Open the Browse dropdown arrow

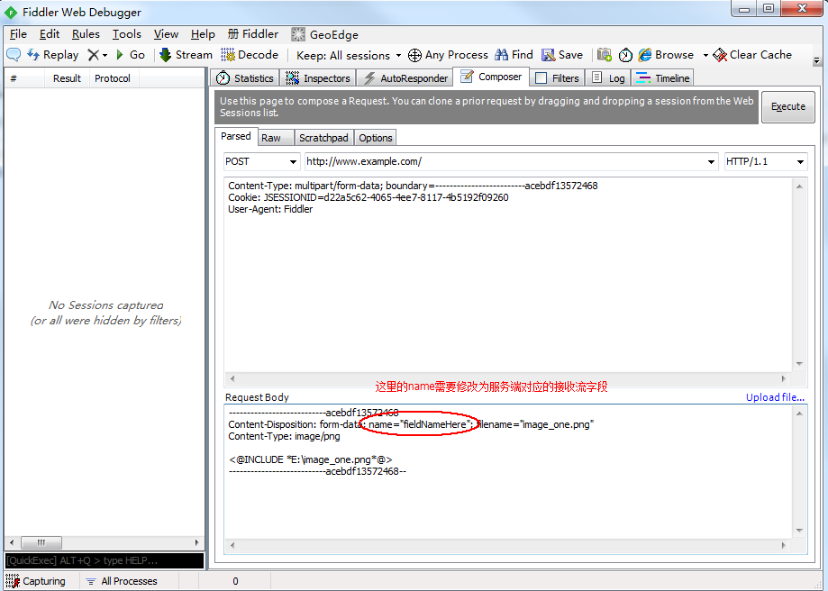705,56
